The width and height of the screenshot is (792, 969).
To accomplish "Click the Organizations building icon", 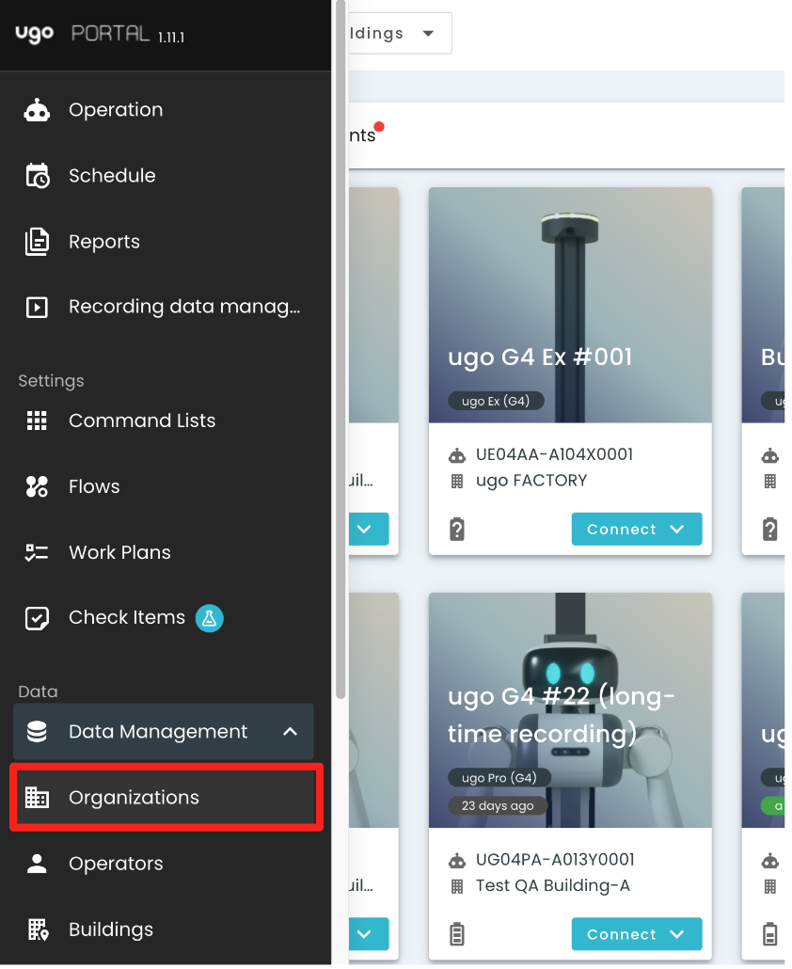I will (x=37, y=798).
